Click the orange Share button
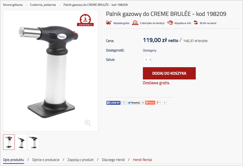The width and height of the screenshot is (243, 166). coord(150,103)
